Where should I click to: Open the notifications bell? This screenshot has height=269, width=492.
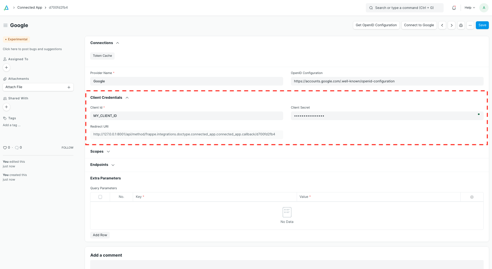[454, 8]
